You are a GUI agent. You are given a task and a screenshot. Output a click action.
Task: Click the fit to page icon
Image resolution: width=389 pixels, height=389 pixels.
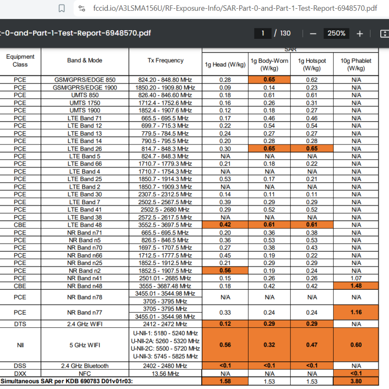[x=384, y=34]
